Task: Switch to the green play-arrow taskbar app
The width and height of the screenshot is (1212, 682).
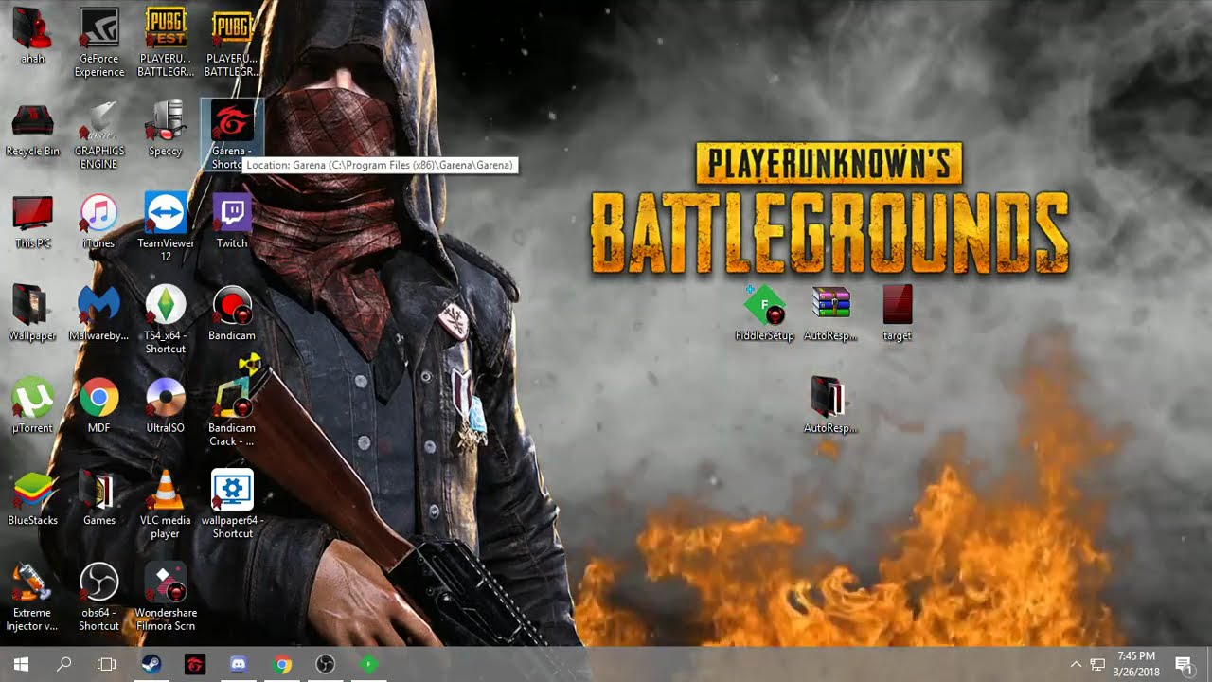Action: click(x=369, y=664)
